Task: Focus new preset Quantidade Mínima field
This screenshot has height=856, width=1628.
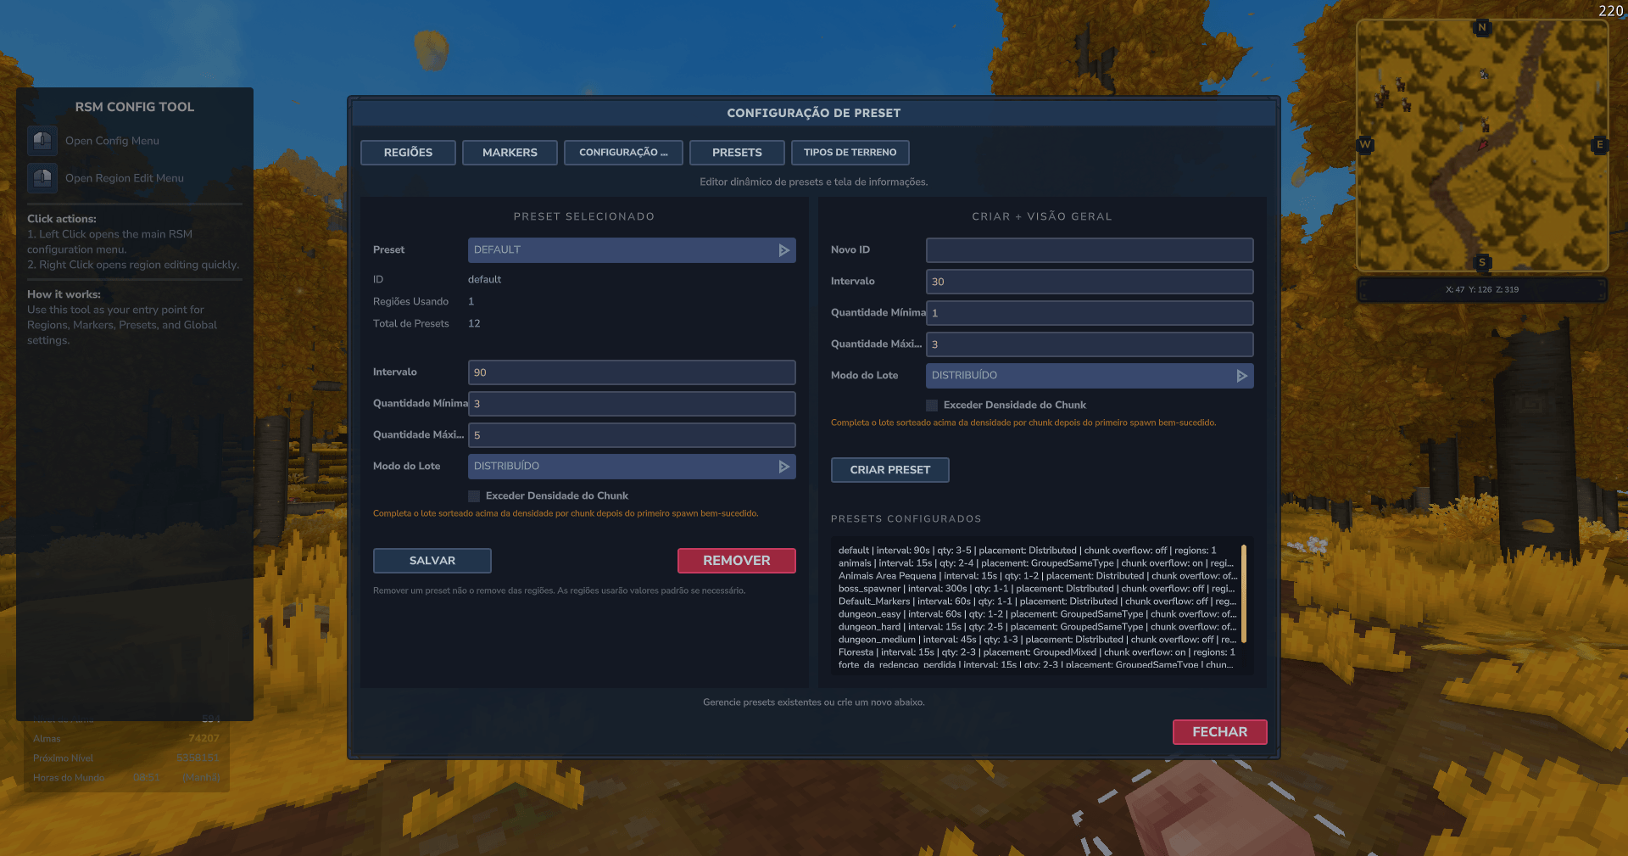Action: pyautogui.click(x=1090, y=313)
